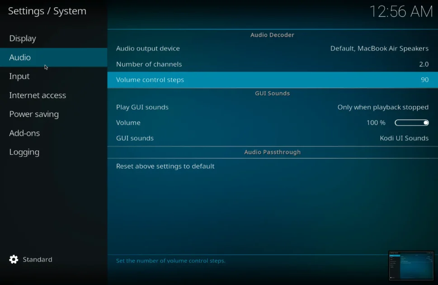Show the Logging settings category
438x285 pixels.
click(x=24, y=152)
